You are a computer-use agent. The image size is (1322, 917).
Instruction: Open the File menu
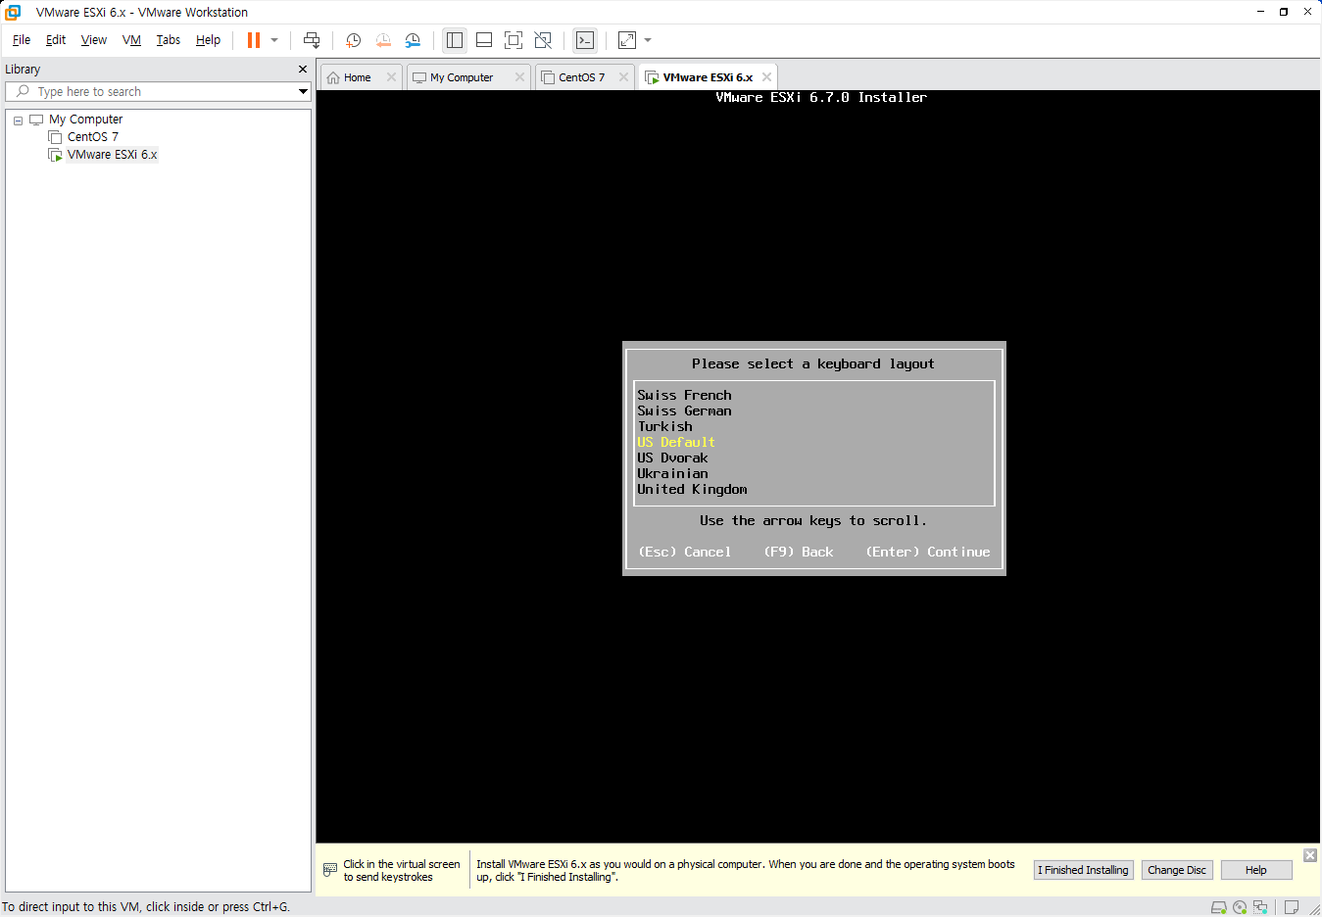point(22,40)
